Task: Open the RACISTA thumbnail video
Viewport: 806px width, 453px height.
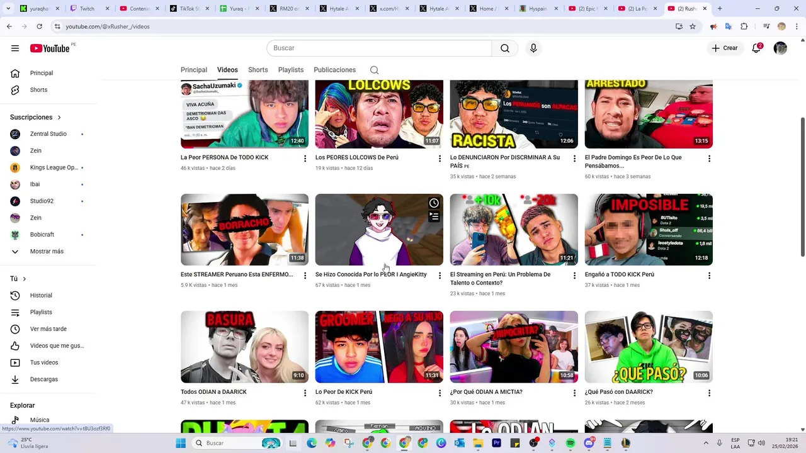Action: tap(514, 114)
